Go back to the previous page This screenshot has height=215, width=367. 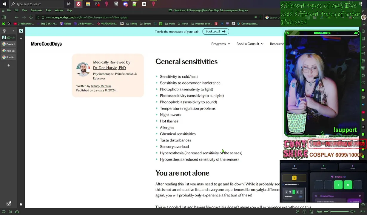(x=17, y=17)
